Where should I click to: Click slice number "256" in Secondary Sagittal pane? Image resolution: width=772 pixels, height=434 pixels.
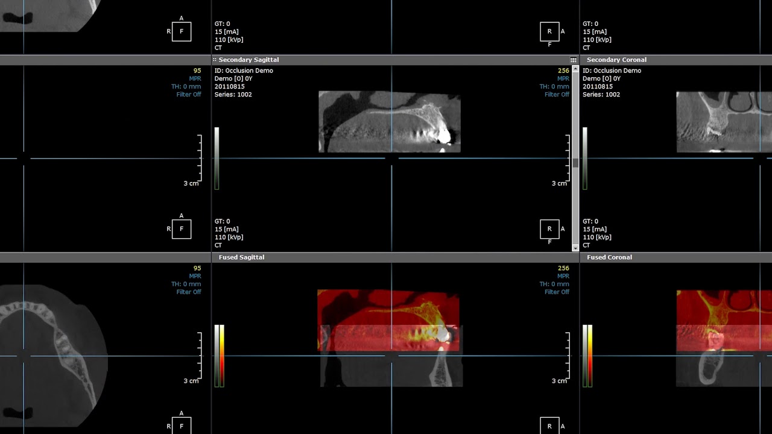(563, 71)
